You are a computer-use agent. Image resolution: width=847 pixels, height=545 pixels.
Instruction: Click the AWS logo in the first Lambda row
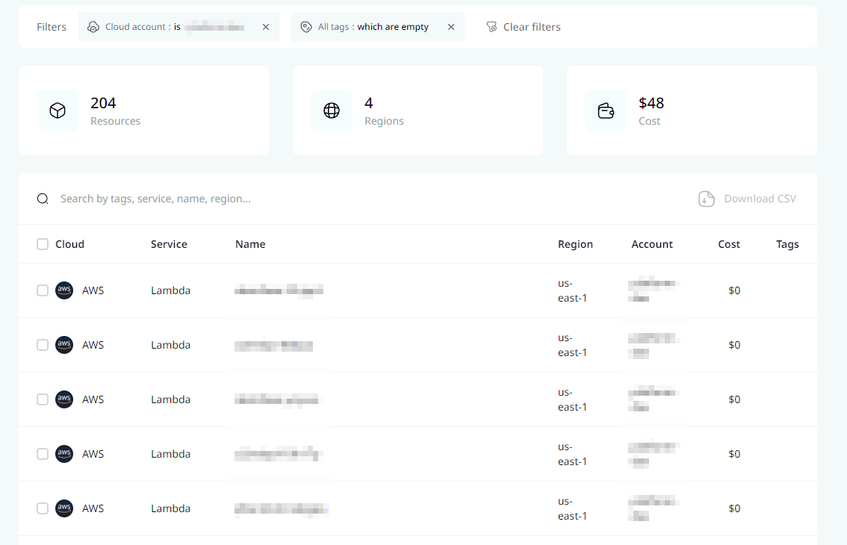[x=64, y=290]
